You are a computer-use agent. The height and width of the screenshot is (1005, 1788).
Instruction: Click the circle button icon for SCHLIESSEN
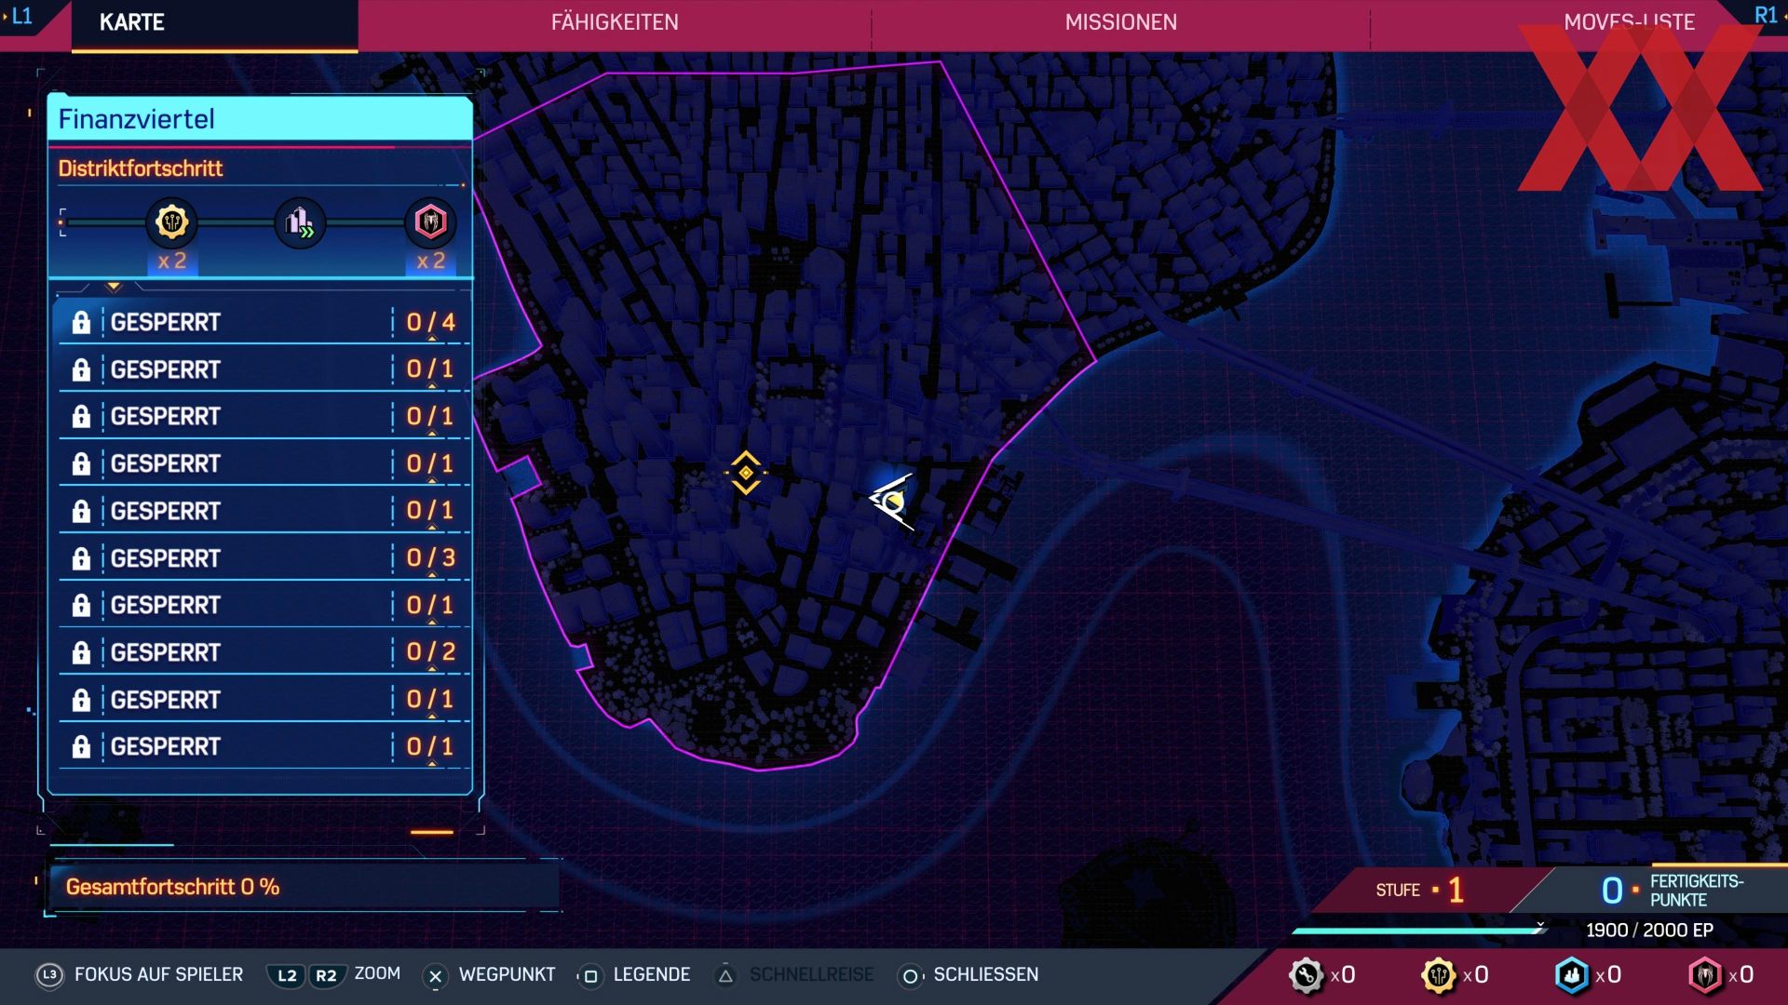pos(910,976)
